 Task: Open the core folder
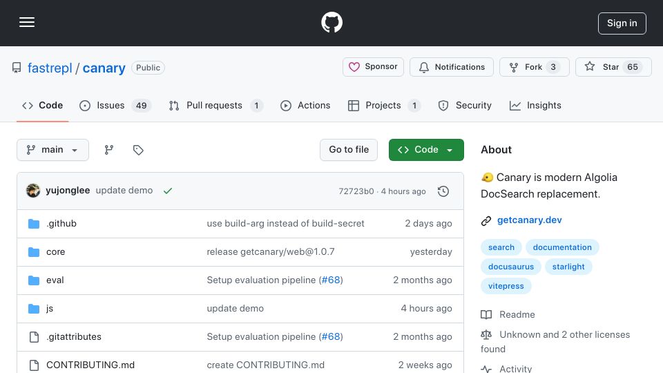(55, 251)
